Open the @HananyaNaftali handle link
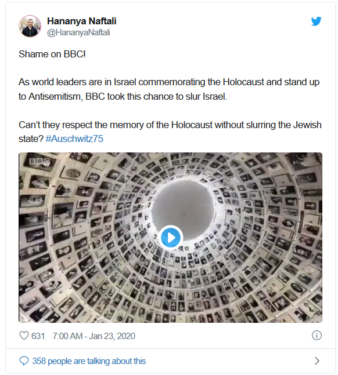Viewport: 338px width, 375px height. pos(78,32)
